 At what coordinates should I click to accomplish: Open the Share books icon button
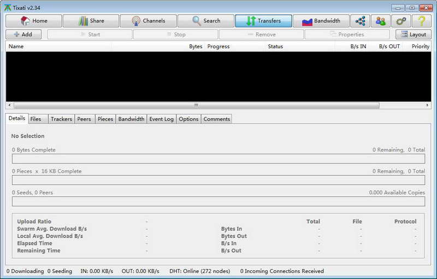(x=91, y=21)
